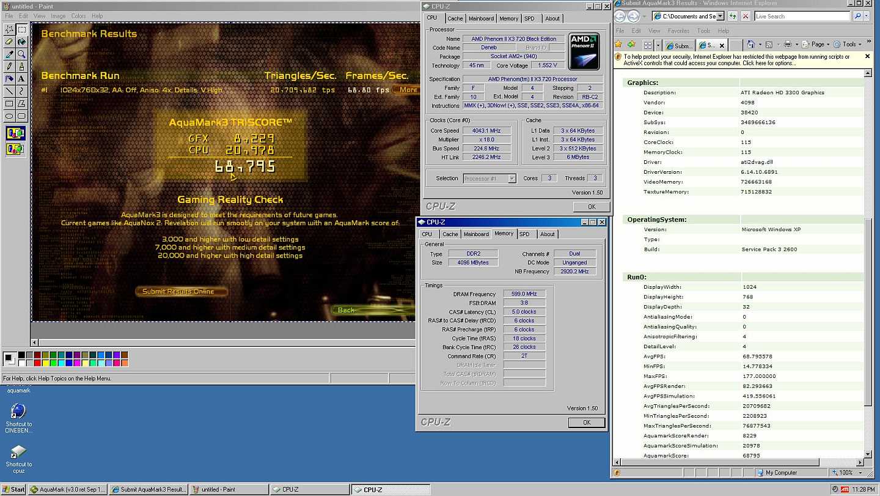
Task: Select the rectangular Select tool in Paint
Action: click(x=21, y=29)
